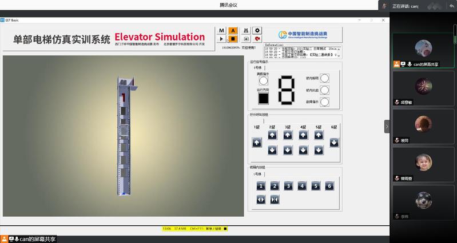Click the simulation stop button
Image resolution: width=457 pixels, height=243 pixels.
(x=233, y=39)
